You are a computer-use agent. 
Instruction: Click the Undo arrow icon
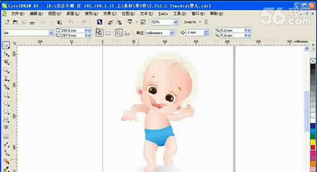71,22
